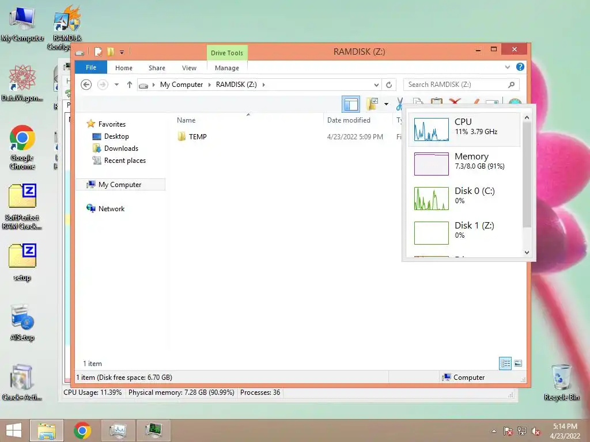Image resolution: width=590 pixels, height=442 pixels.
Task: Click RAMDISK (Z:) in the address breadcrumb
Action: 236,85
